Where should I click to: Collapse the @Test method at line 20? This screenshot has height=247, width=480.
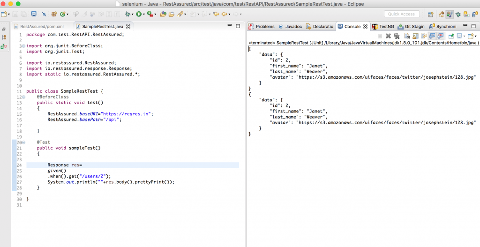point(23,142)
